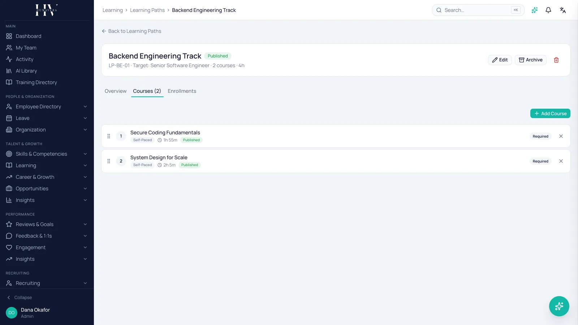Remove Secure Coding Fundamentals with its X
This screenshot has width=578, height=325.
(561, 136)
